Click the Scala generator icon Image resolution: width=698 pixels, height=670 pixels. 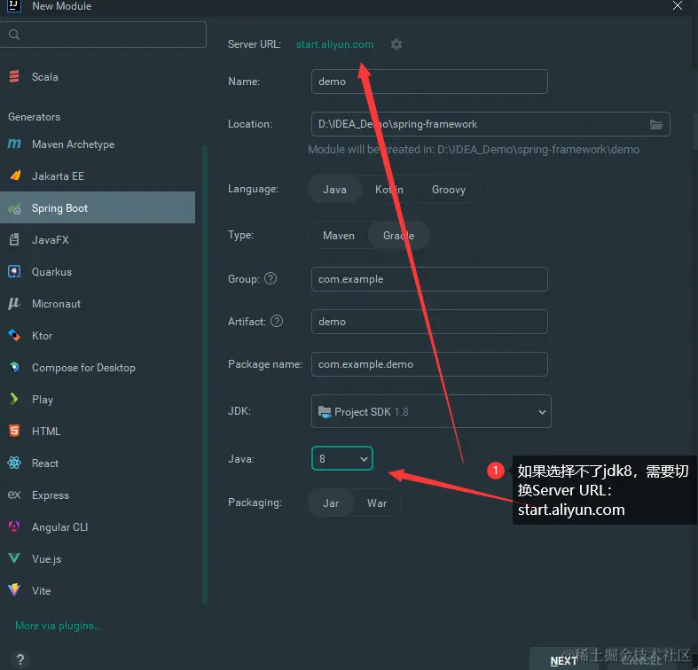point(14,76)
